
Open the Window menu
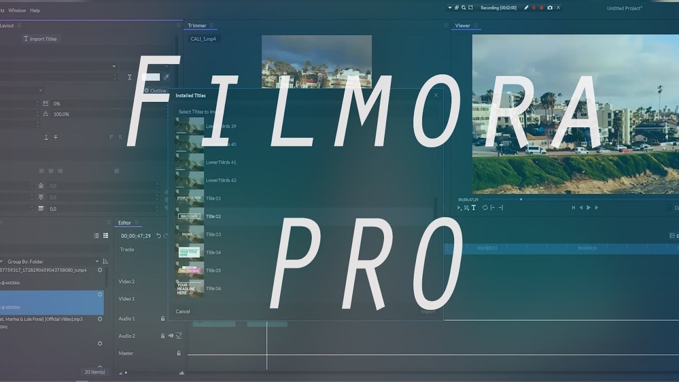[x=17, y=10]
